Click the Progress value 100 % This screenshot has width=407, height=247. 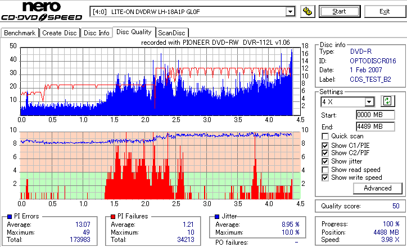[391, 224]
